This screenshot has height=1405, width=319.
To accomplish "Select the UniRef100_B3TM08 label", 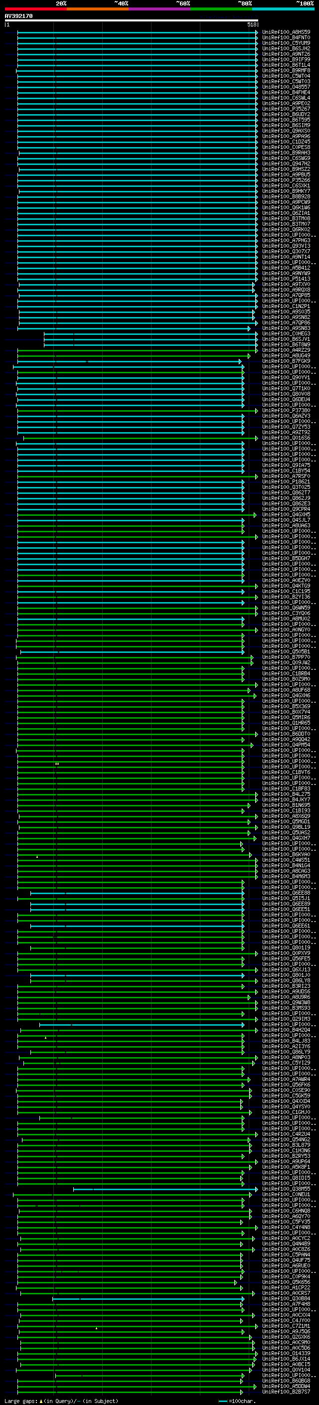I will pos(286,218).
